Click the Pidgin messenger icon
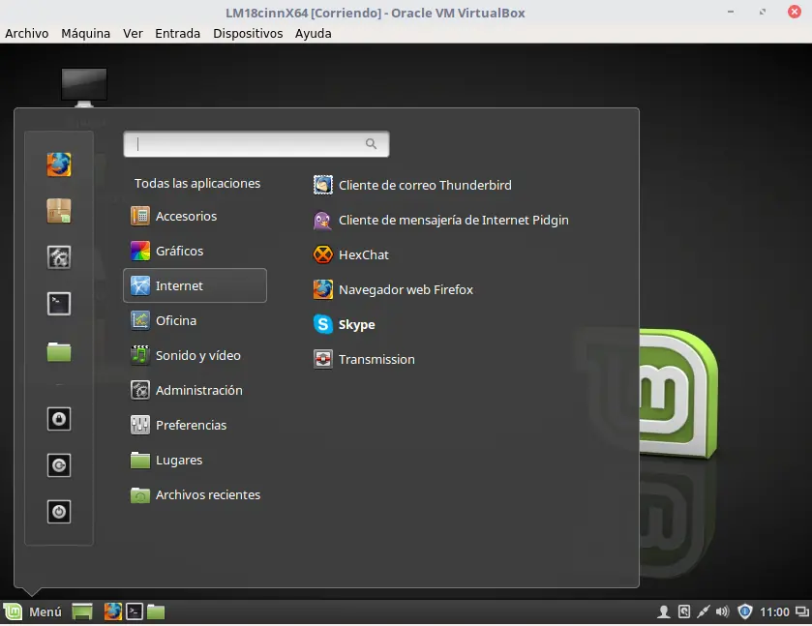Viewport: 812px width, 626px height. pos(323,220)
